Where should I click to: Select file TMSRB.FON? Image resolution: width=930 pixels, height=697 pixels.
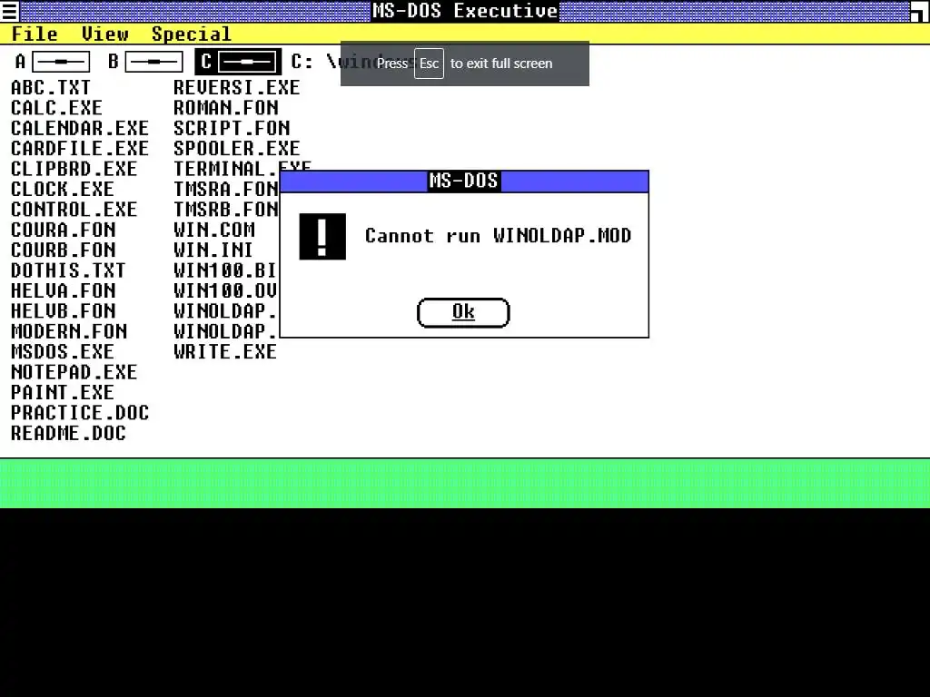click(x=226, y=210)
